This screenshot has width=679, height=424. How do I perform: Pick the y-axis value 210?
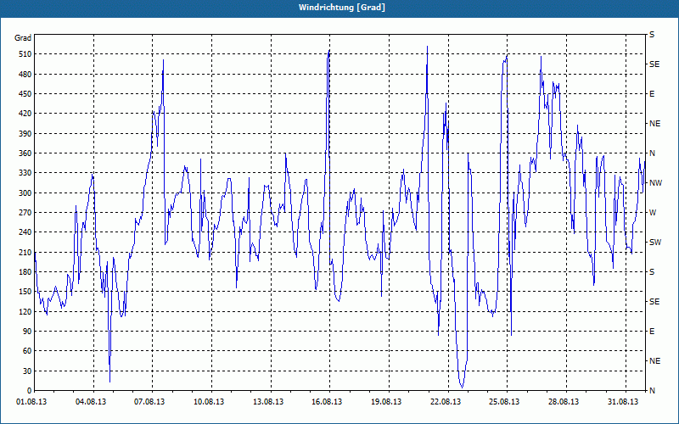24,252
